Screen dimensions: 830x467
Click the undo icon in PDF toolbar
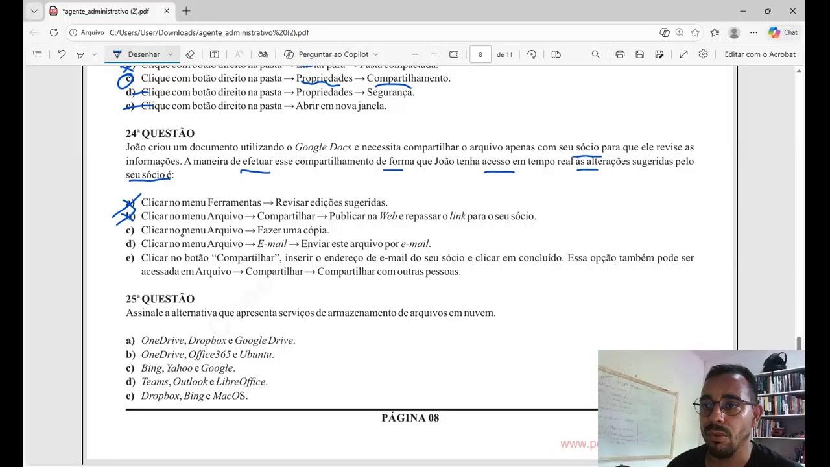pos(62,54)
